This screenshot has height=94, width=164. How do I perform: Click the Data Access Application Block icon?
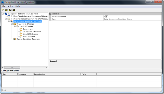12,21
